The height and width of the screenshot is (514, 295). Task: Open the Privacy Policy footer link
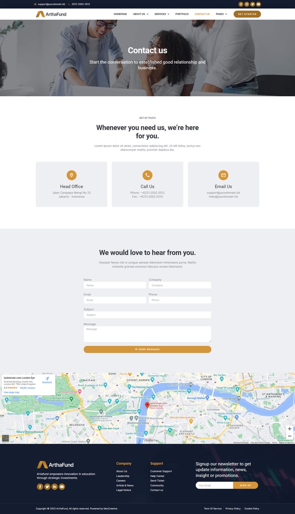click(x=233, y=508)
